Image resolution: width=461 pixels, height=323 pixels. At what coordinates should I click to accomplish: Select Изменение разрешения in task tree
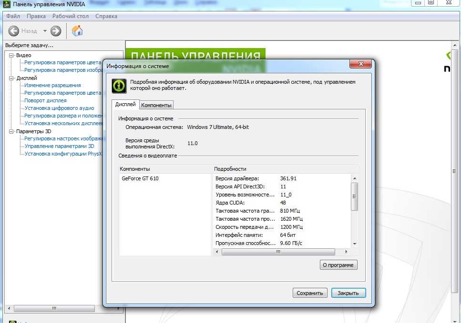52,86
